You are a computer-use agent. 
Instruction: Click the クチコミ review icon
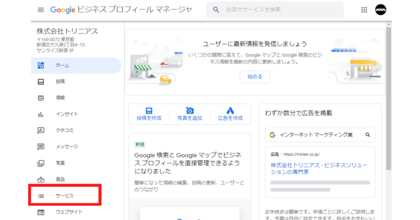41,130
